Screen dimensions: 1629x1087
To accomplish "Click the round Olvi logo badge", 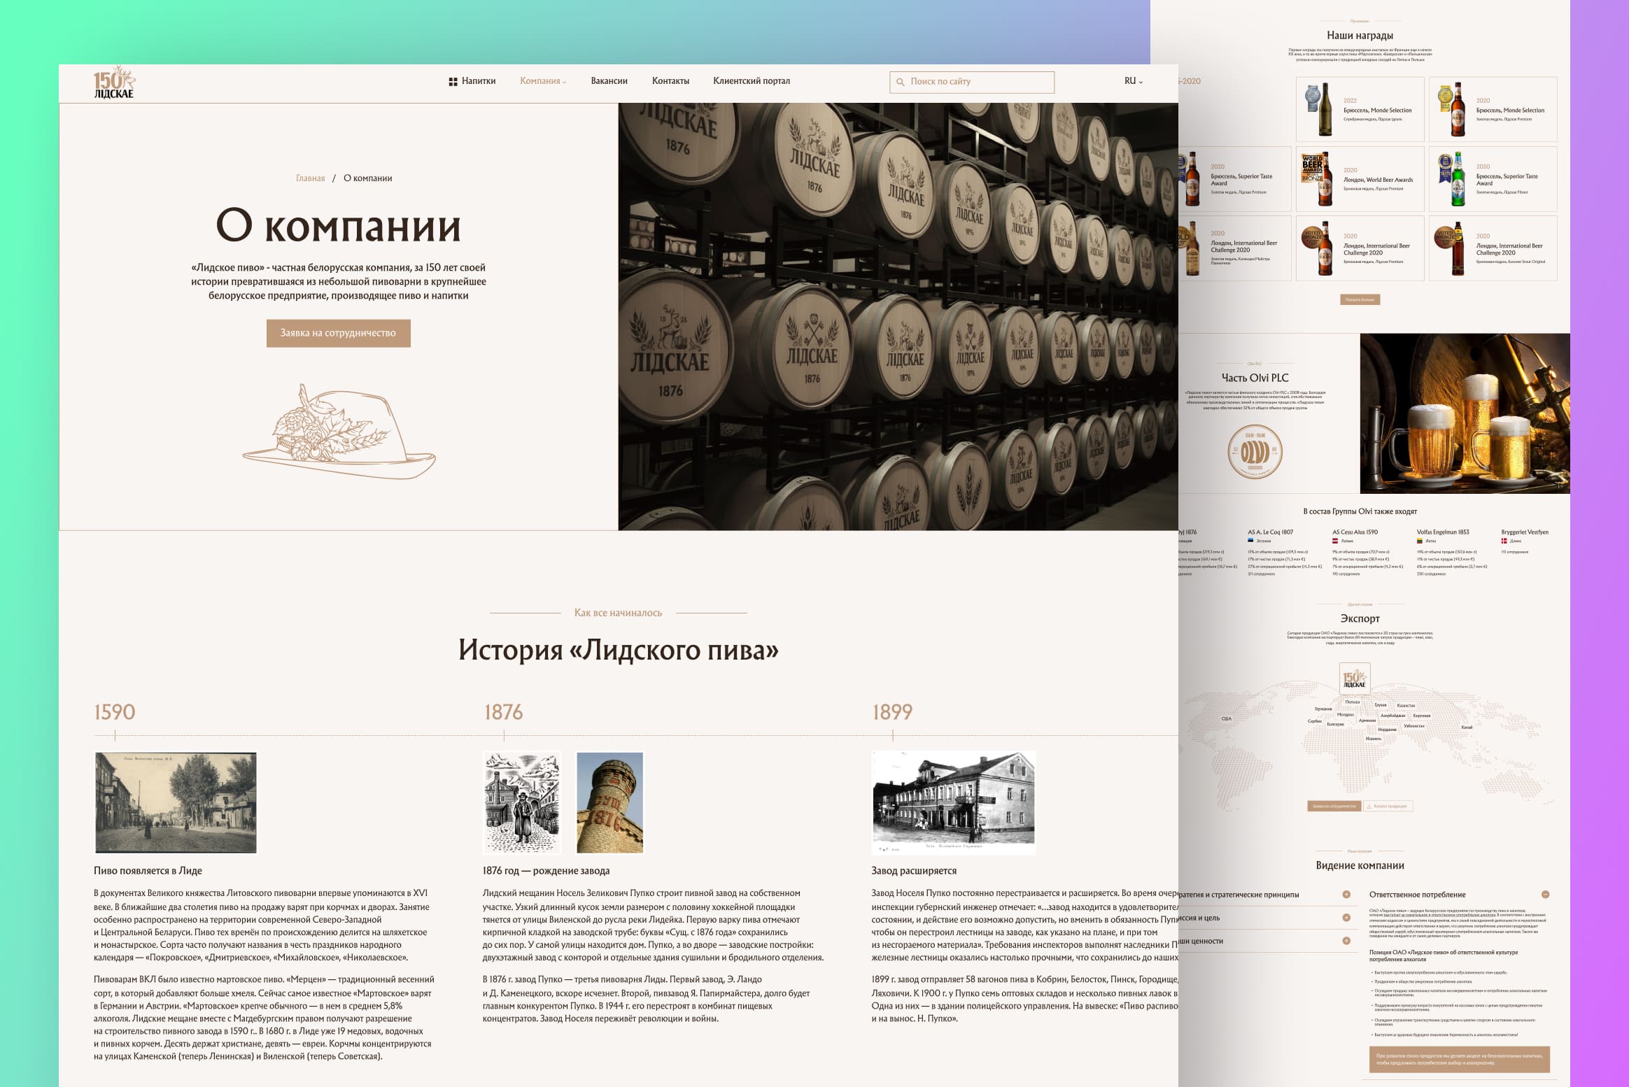I will (1255, 452).
